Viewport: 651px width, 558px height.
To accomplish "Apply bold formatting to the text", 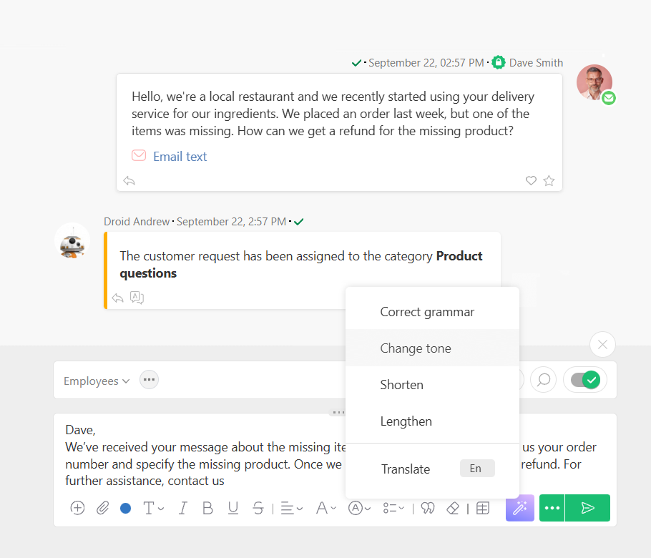I will coord(207,508).
